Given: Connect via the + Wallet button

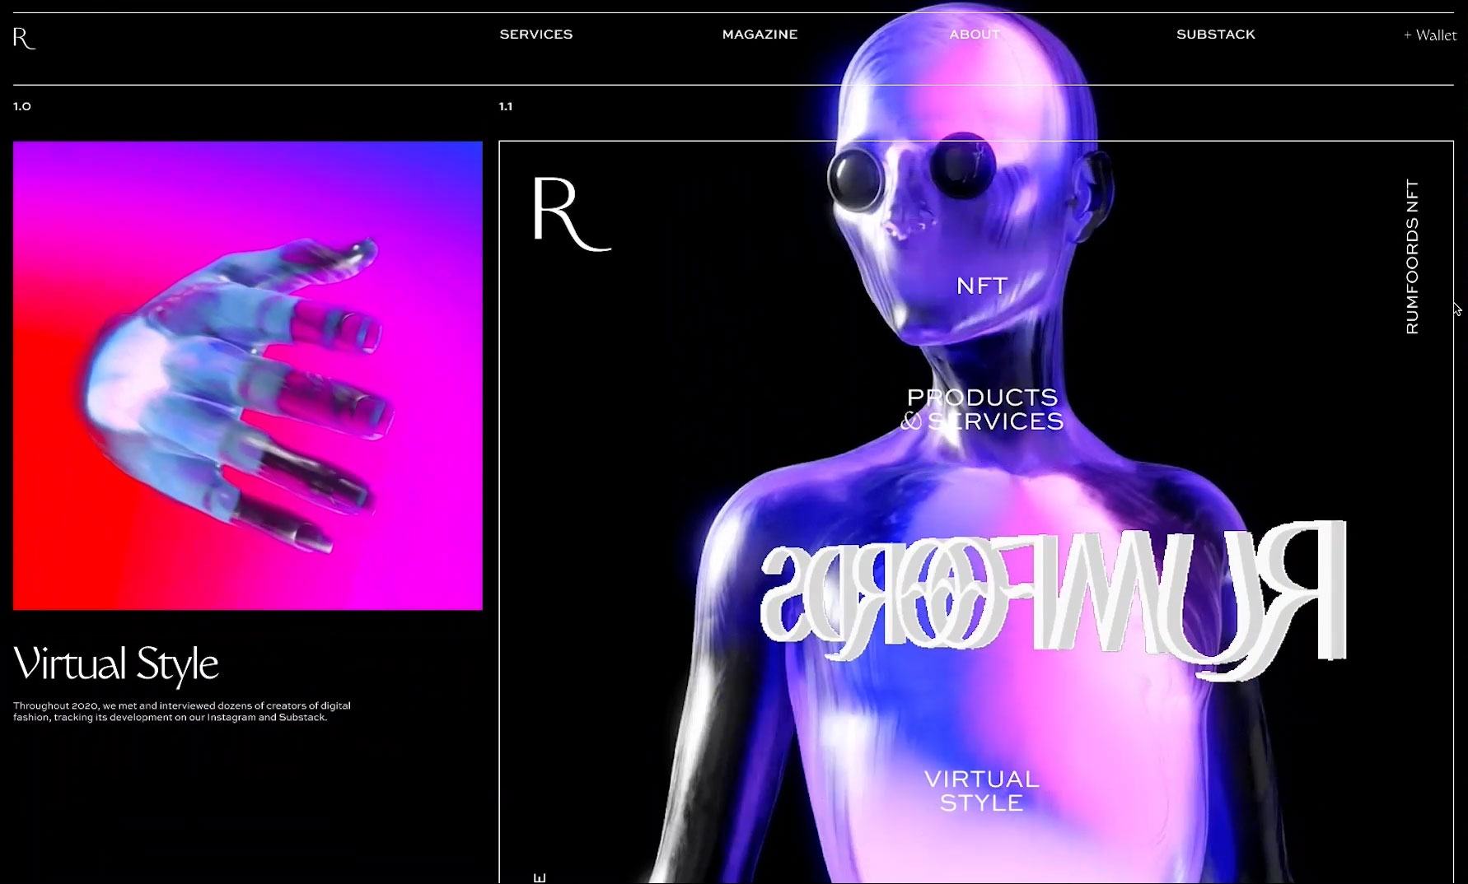Looking at the screenshot, I should click(x=1430, y=35).
